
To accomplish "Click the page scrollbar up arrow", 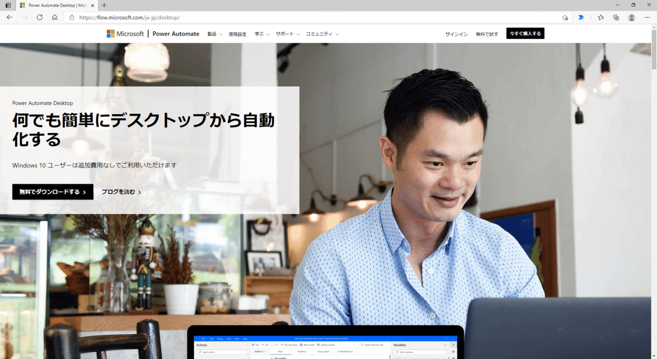I will point(654,28).
